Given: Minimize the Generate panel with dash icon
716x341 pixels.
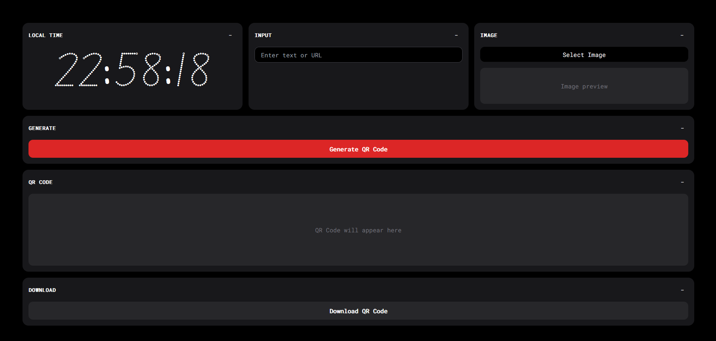Looking at the screenshot, I should (682, 128).
